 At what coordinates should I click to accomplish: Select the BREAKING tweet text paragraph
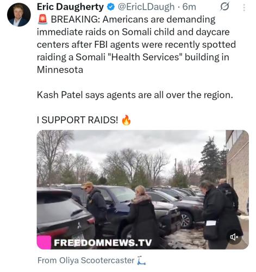(x=136, y=45)
